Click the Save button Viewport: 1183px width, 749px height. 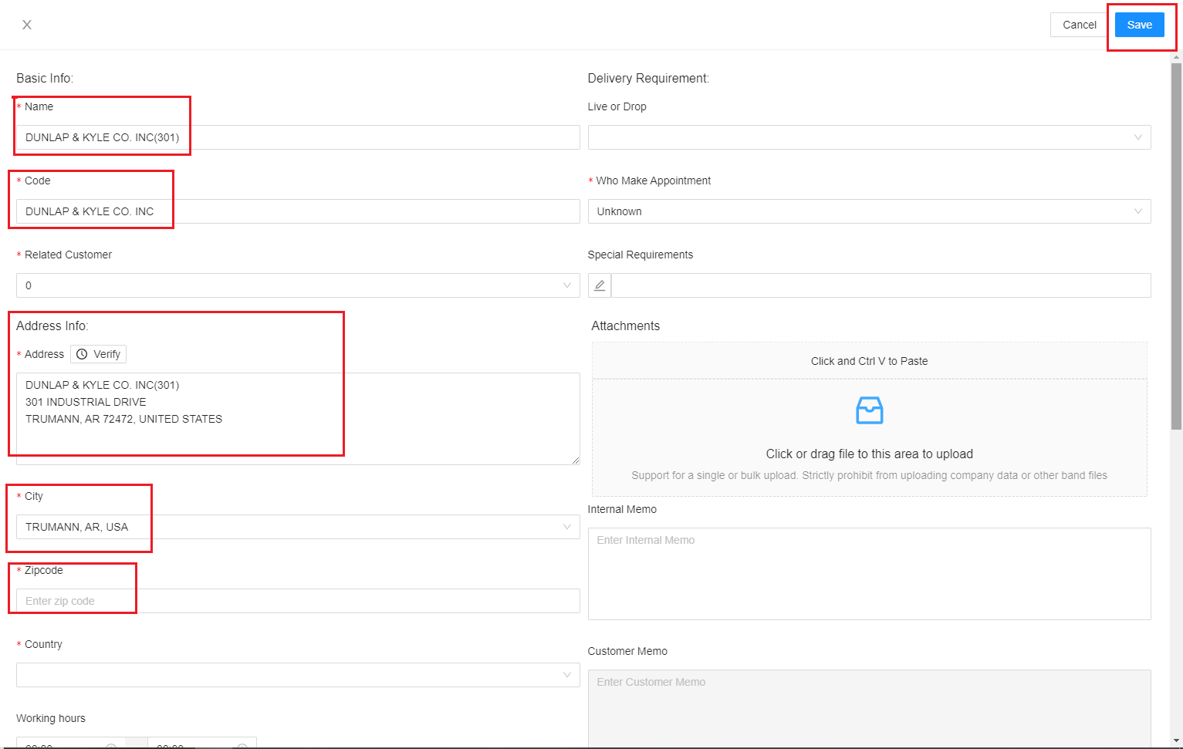point(1139,25)
